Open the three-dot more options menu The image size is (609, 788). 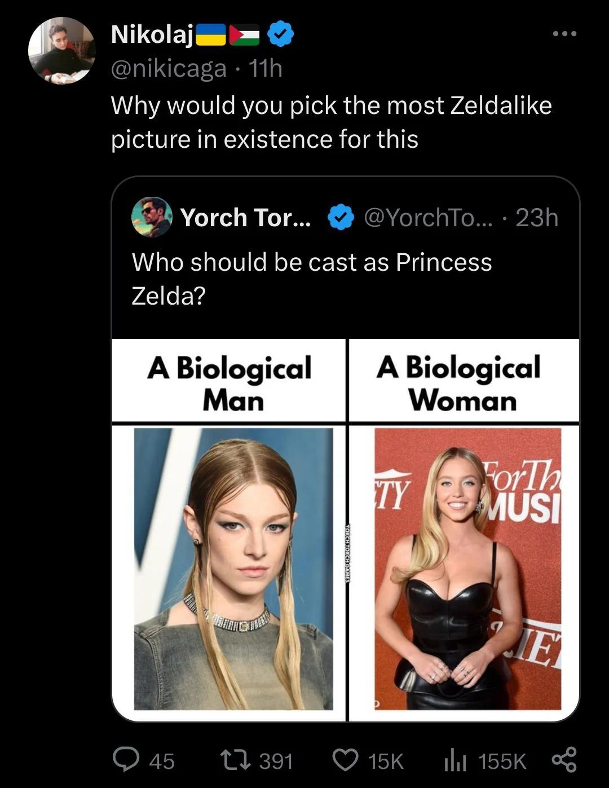pyautogui.click(x=564, y=34)
